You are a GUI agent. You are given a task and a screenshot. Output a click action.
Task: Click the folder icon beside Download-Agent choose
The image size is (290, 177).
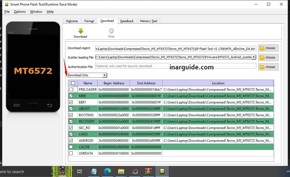[262, 48]
